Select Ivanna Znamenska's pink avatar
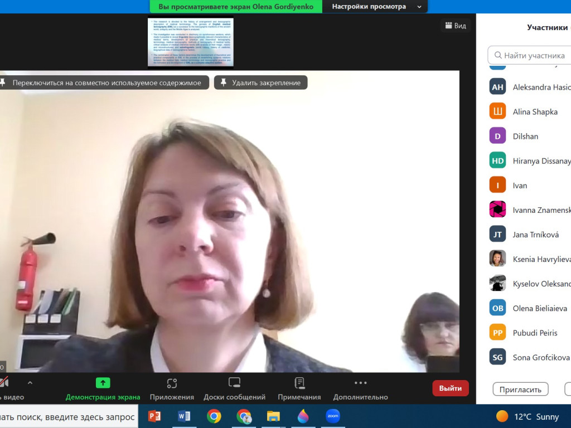Screen dimensions: 571x428 [497, 210]
